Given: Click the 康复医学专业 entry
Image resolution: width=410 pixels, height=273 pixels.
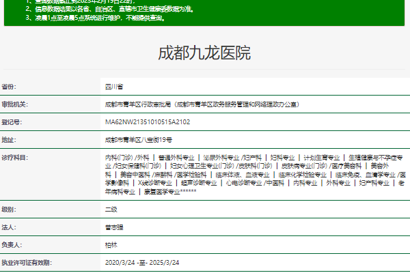Looking at the screenshot, I should [x=162, y=192].
